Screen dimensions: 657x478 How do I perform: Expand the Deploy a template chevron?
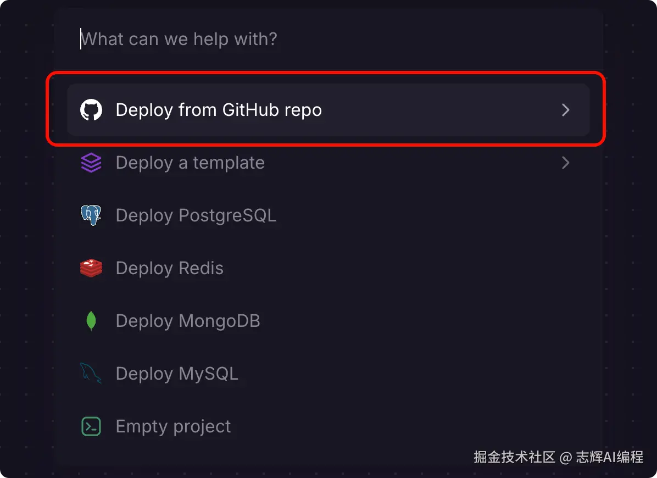pyautogui.click(x=565, y=163)
